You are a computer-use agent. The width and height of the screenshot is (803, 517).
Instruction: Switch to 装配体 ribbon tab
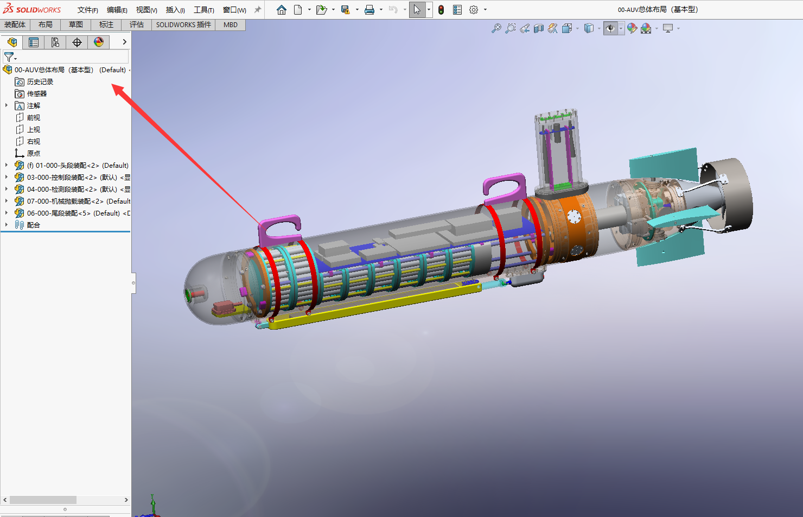coord(15,24)
